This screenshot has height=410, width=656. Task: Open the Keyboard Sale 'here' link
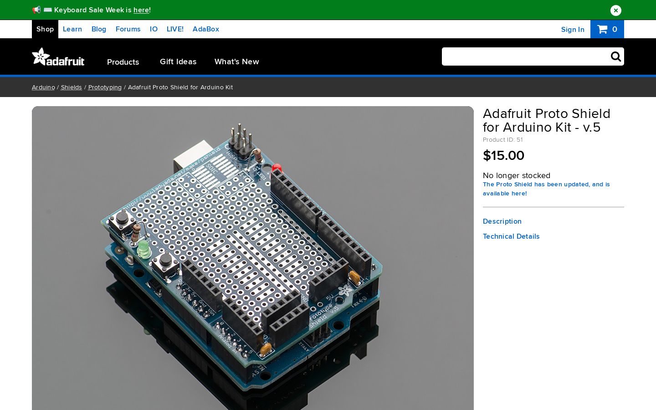pyautogui.click(x=141, y=10)
